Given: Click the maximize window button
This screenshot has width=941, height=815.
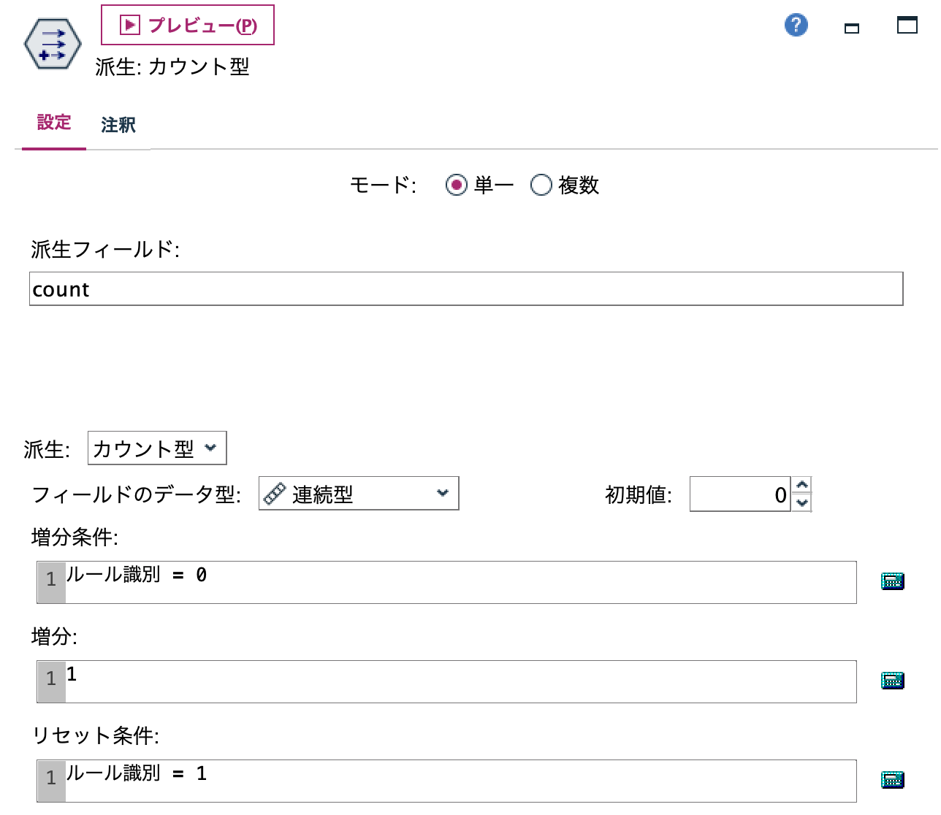Looking at the screenshot, I should pyautogui.click(x=906, y=24).
